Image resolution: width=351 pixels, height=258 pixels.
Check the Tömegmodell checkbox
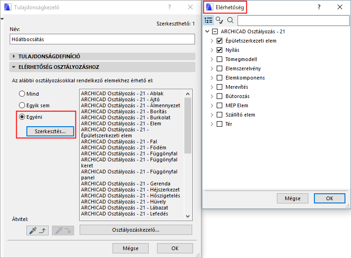[x=219, y=59]
